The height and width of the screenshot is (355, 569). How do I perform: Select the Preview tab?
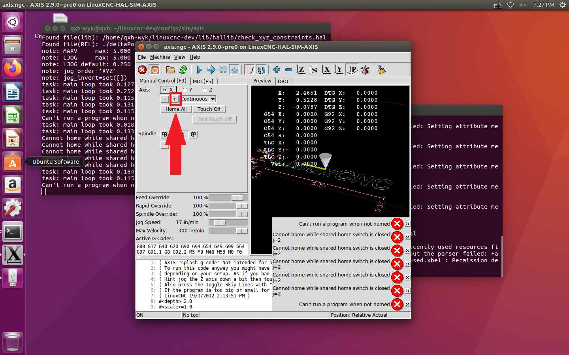(x=262, y=81)
